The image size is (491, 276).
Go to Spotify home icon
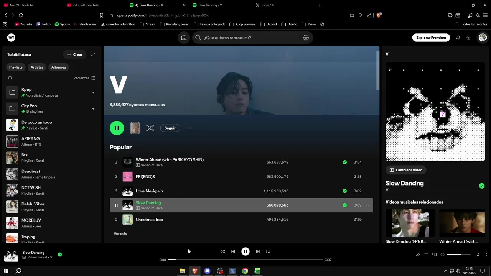click(x=184, y=38)
